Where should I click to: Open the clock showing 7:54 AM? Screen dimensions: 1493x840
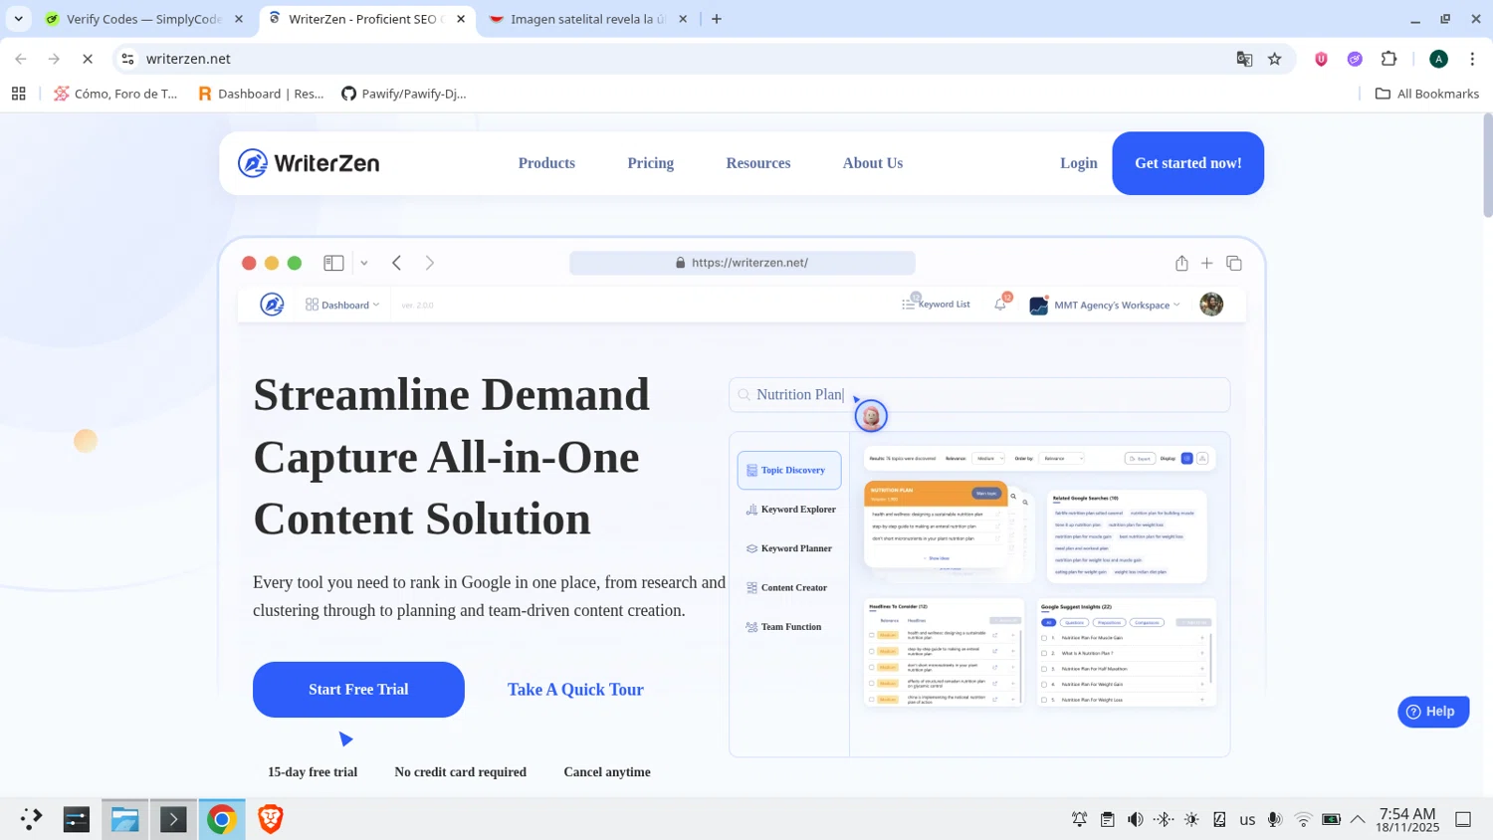1407,820
